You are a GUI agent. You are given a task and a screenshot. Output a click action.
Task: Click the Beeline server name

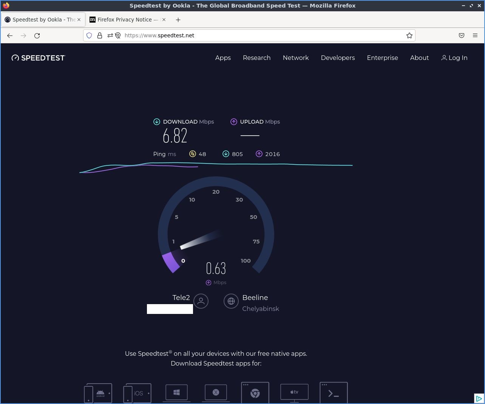pos(255,298)
